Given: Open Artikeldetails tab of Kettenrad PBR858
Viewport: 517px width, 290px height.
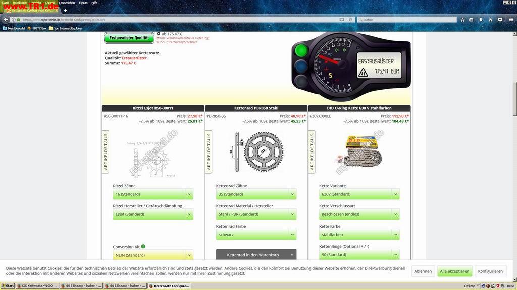Looking at the screenshot, I should [209, 152].
